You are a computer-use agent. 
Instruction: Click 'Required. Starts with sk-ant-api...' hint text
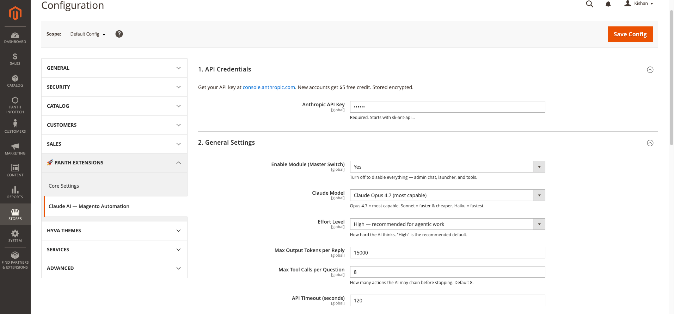click(x=382, y=118)
